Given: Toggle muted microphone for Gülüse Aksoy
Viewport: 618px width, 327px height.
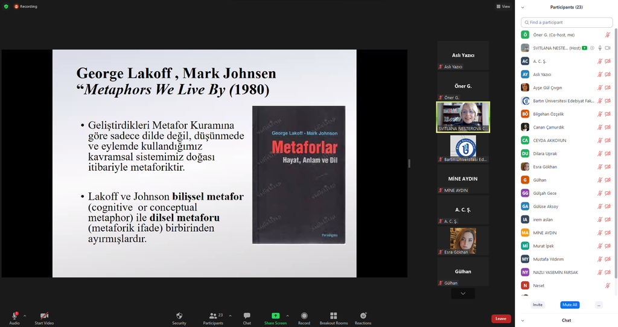Looking at the screenshot, I should click(x=600, y=206).
